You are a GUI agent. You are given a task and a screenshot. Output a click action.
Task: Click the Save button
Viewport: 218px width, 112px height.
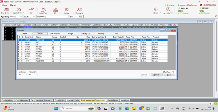(169, 75)
